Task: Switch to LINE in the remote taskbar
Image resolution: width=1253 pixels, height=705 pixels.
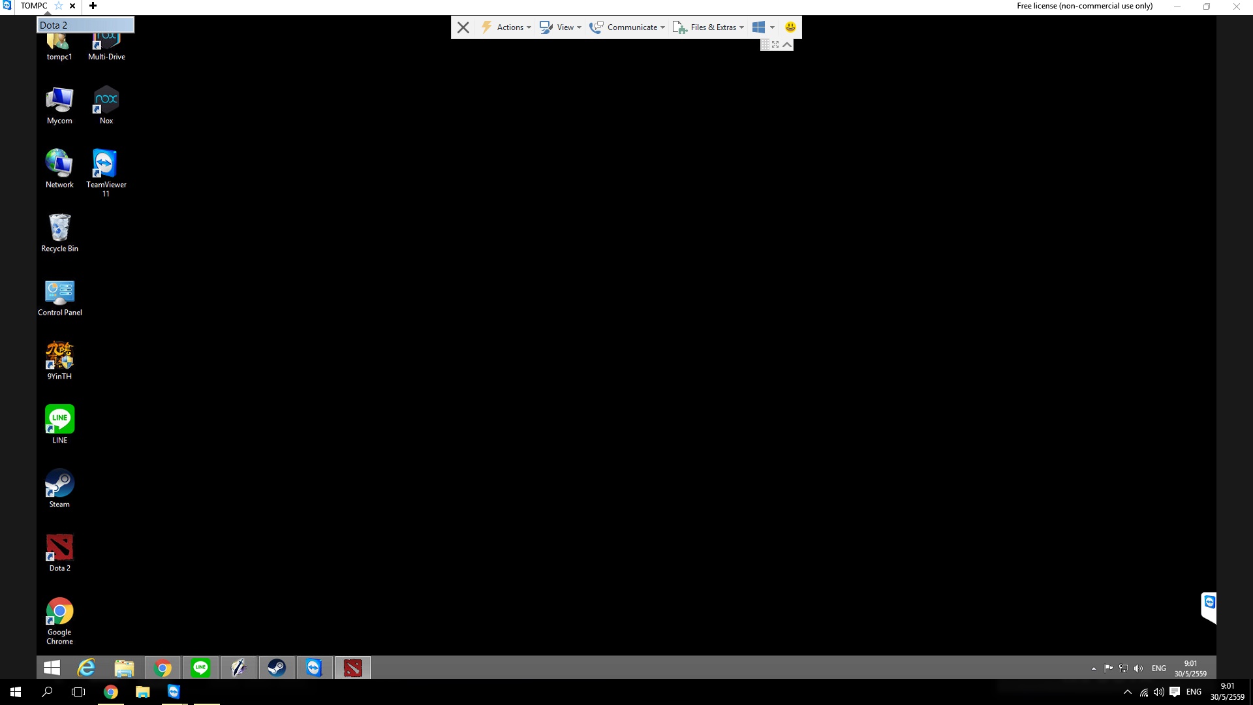Action: pyautogui.click(x=200, y=668)
